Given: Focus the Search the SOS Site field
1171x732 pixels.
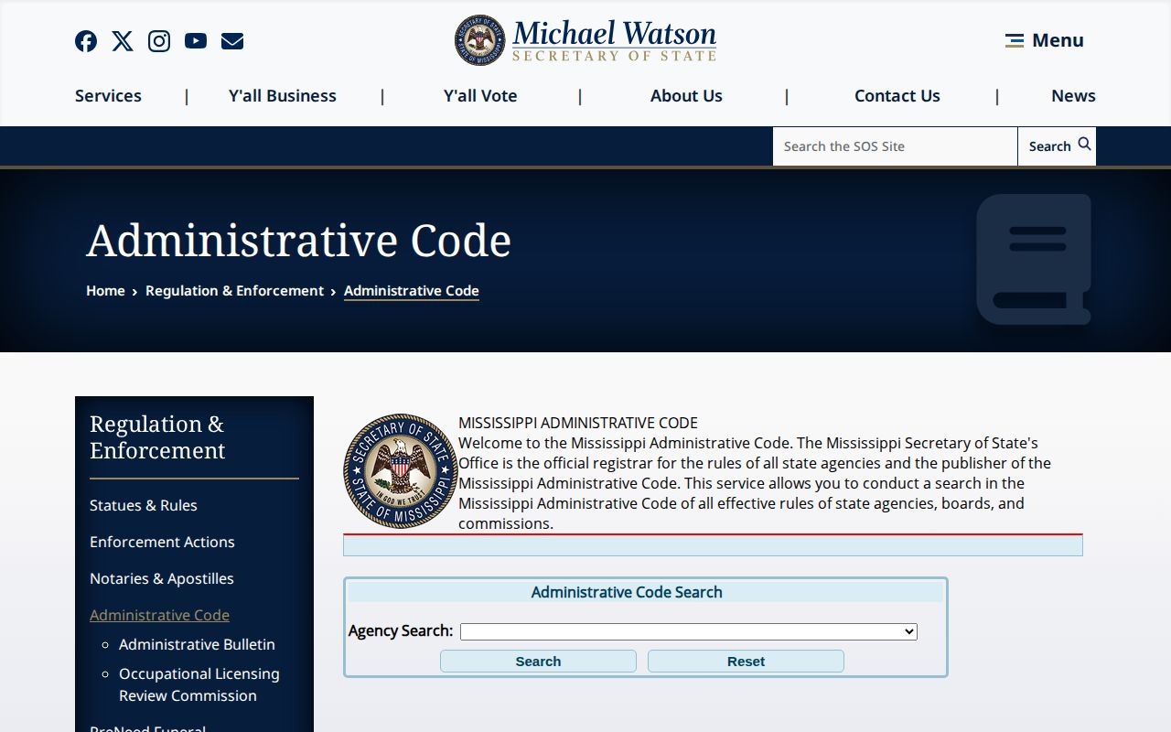Looking at the screenshot, I should pyautogui.click(x=895, y=146).
